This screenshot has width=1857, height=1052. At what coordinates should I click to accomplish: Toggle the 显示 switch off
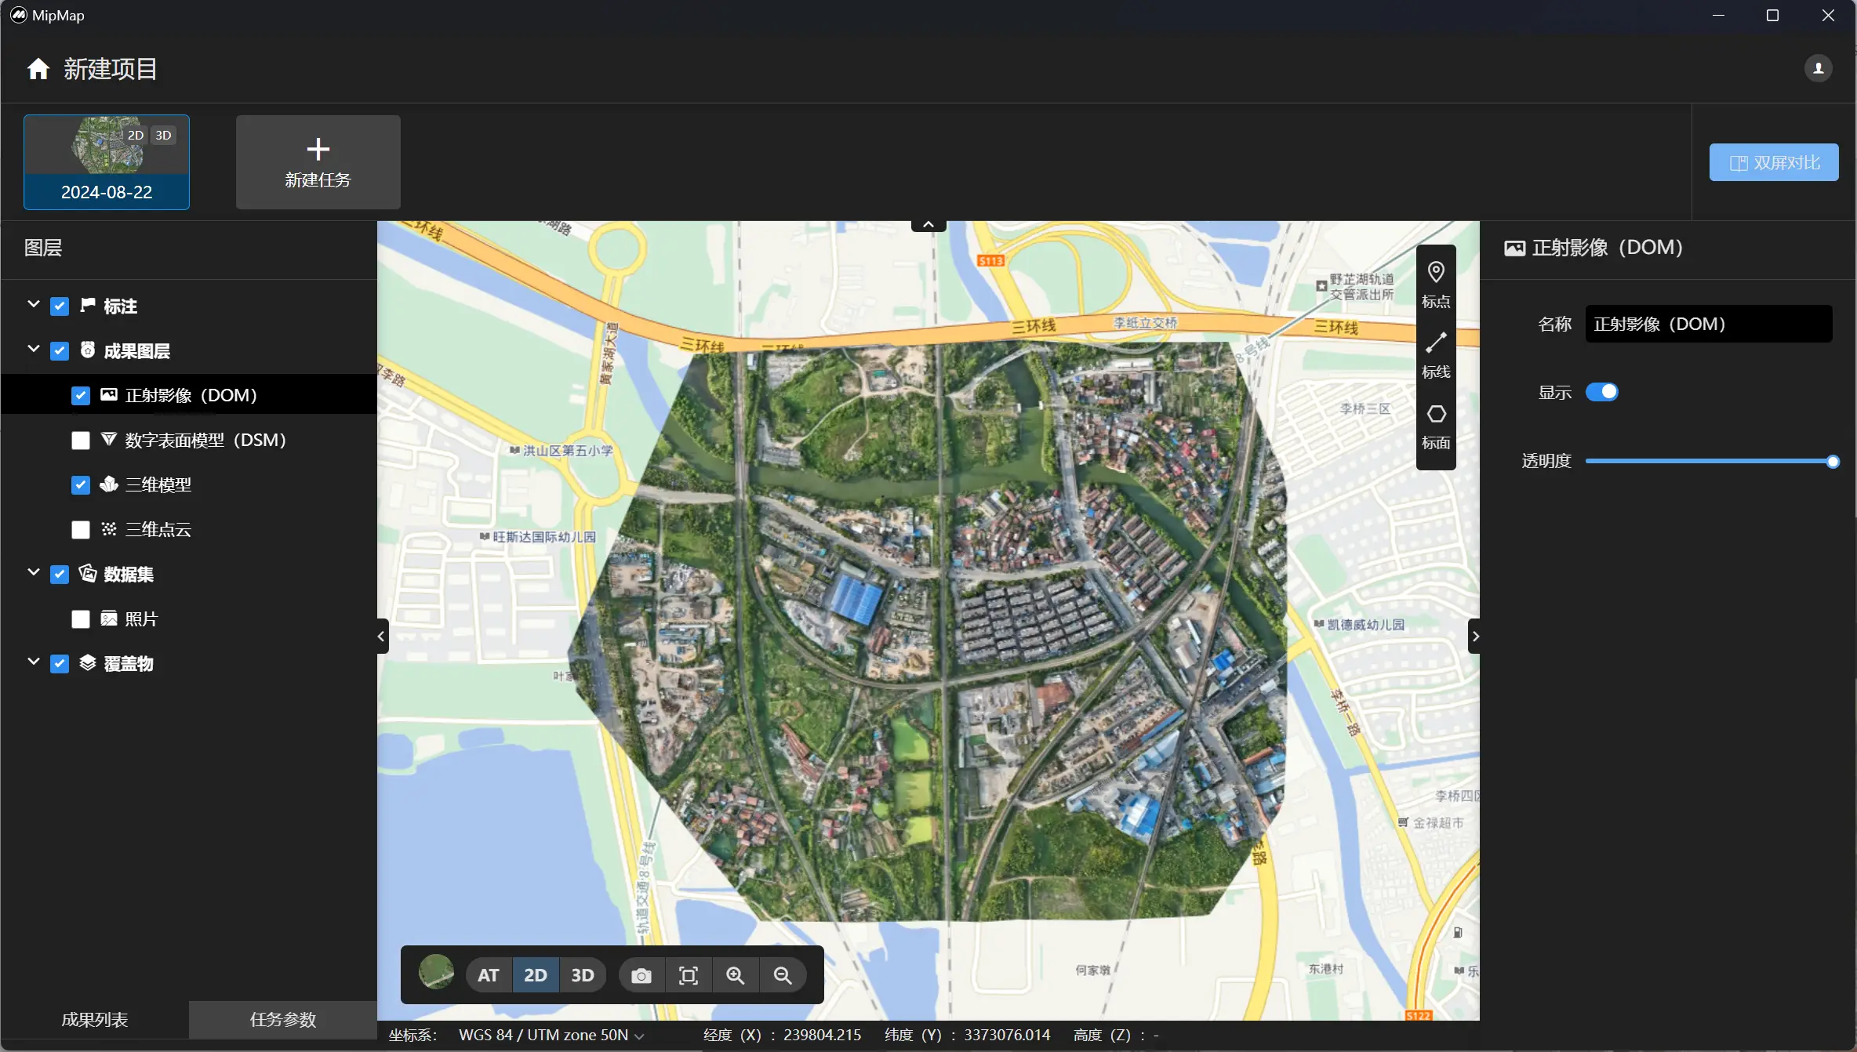(1601, 392)
